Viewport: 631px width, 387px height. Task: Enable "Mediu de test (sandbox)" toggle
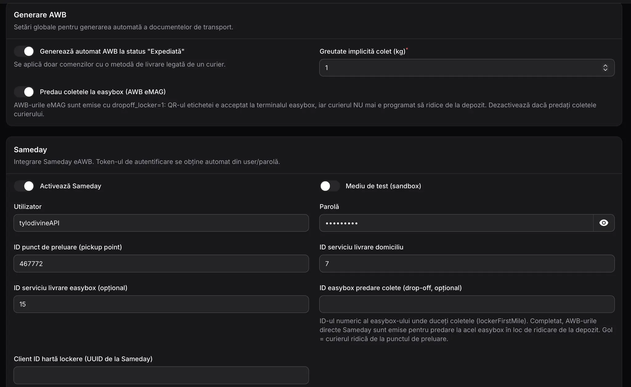330,186
